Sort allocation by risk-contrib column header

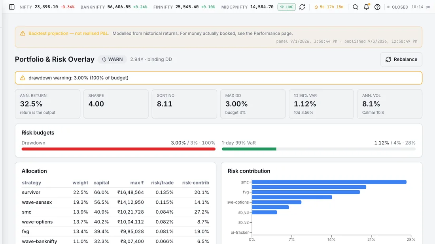[x=196, y=183]
